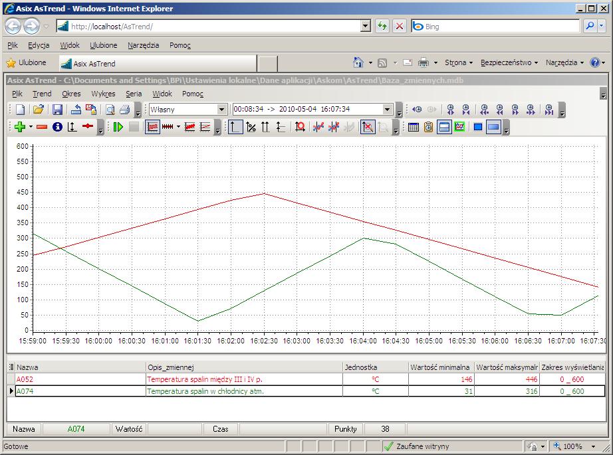Open the Własny period dropdown
613x455 pixels.
pos(221,110)
